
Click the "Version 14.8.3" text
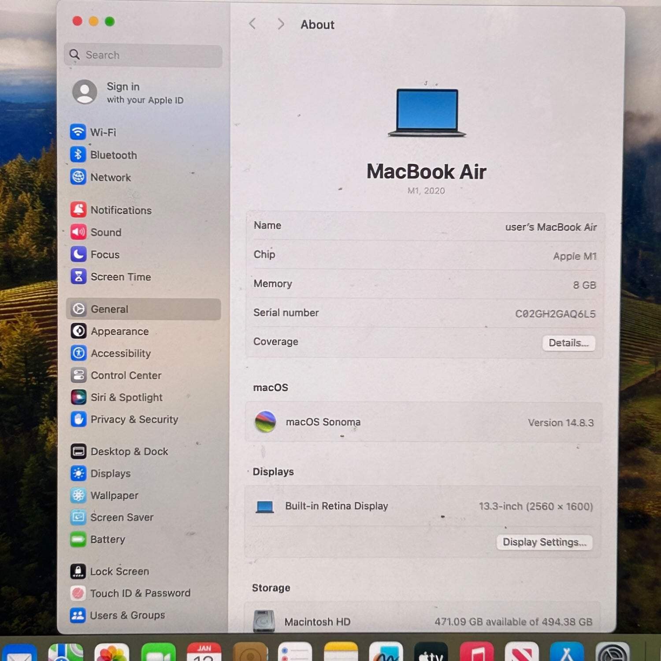click(561, 423)
